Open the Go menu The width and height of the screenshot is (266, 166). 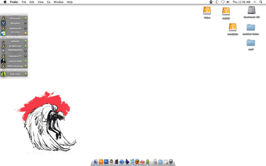coord(48,2)
